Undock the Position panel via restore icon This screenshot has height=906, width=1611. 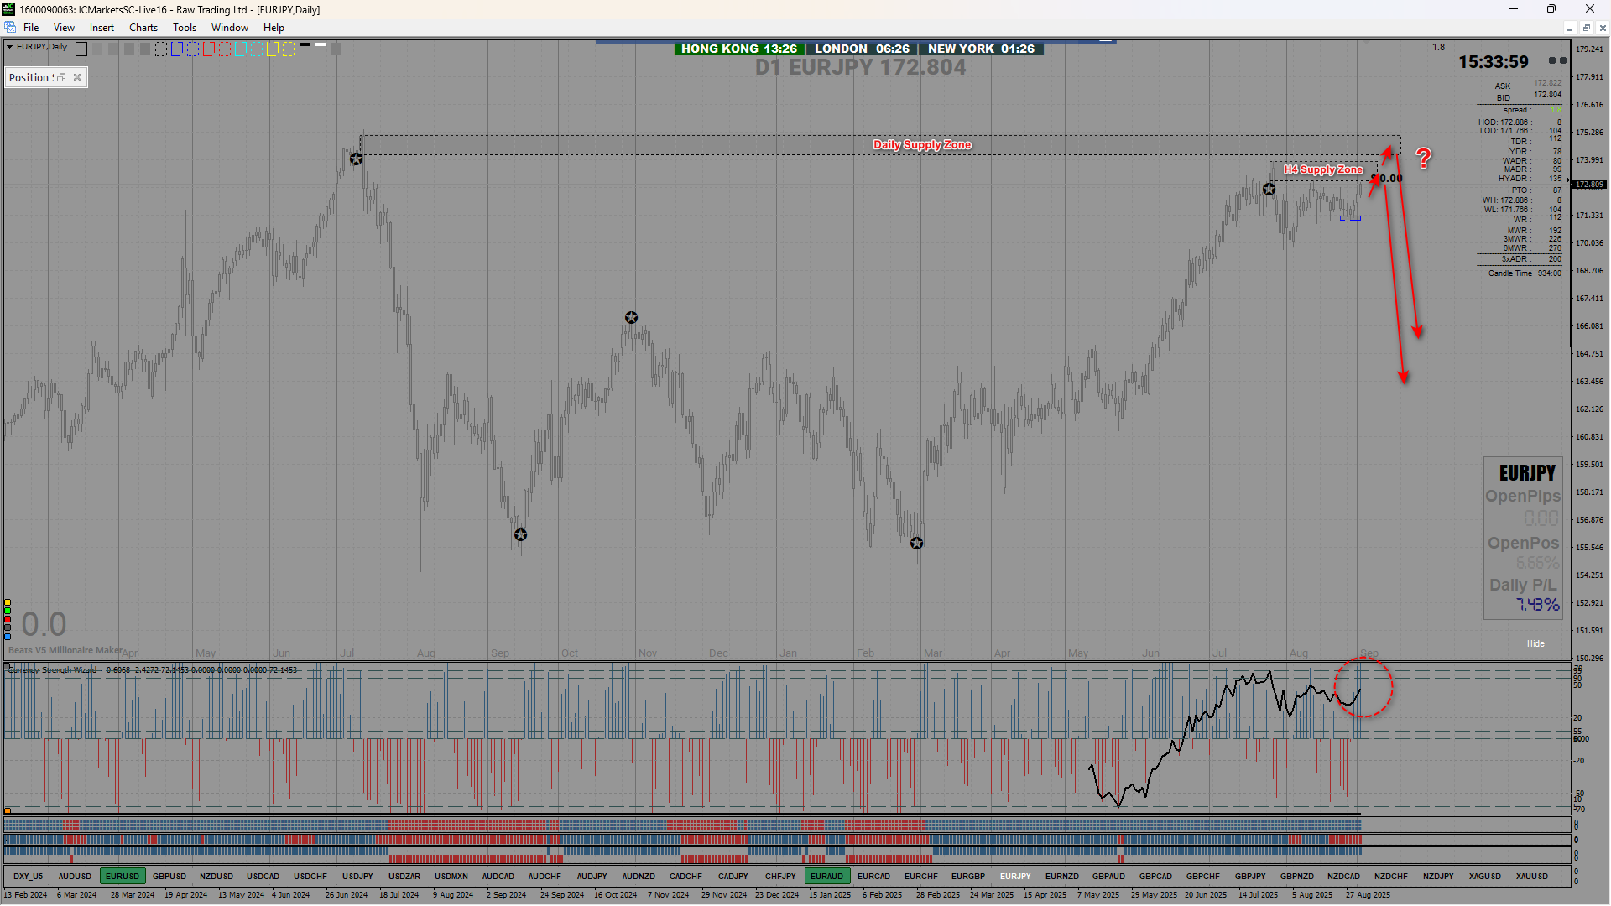tap(61, 77)
